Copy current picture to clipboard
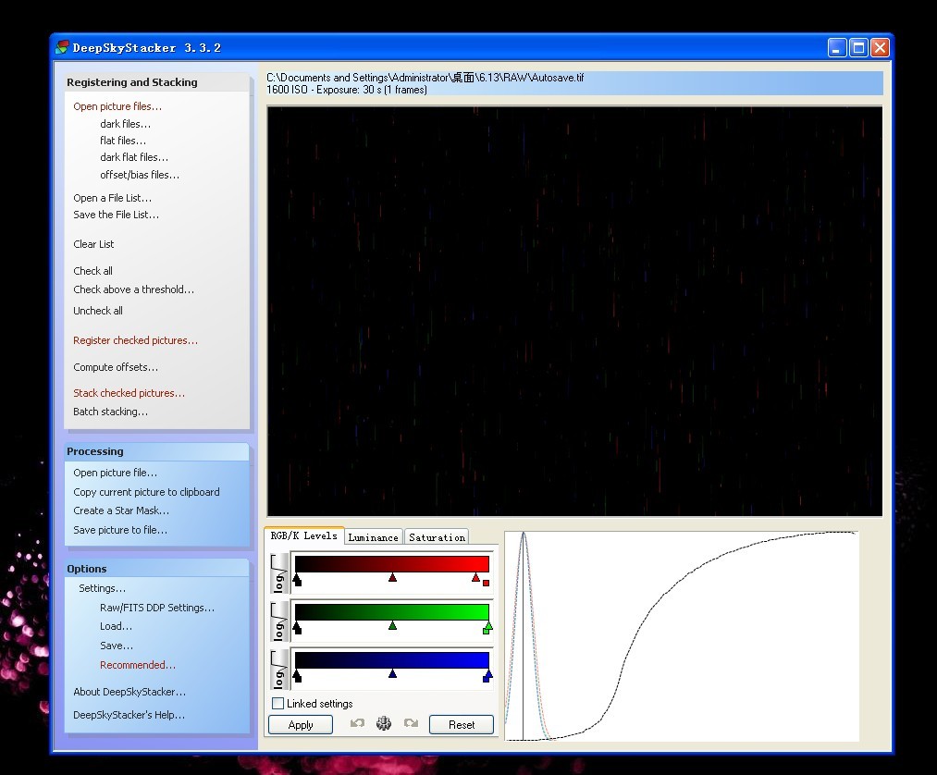 (146, 492)
